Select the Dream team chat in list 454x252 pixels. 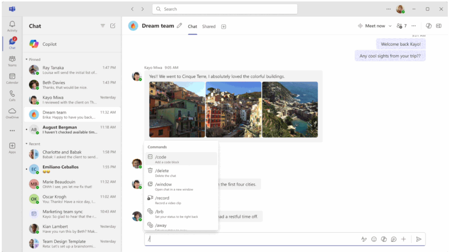pyautogui.click(x=72, y=115)
